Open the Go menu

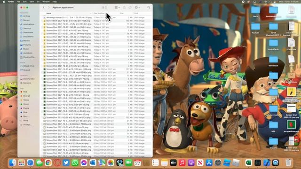[x=38, y=2]
